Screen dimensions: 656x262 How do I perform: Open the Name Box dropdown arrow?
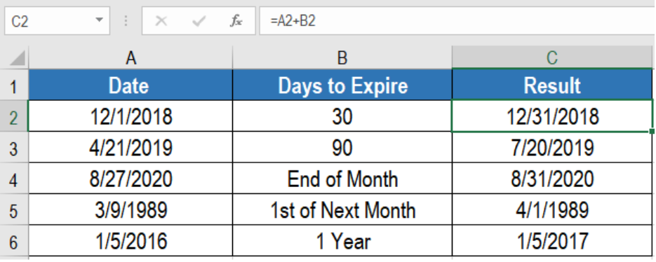point(99,20)
